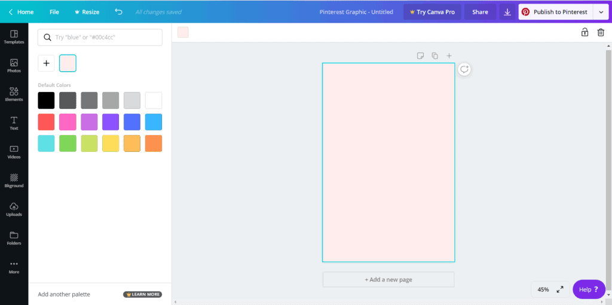The height and width of the screenshot is (305, 612).
Task: Select the white default color
Action: pyautogui.click(x=154, y=100)
